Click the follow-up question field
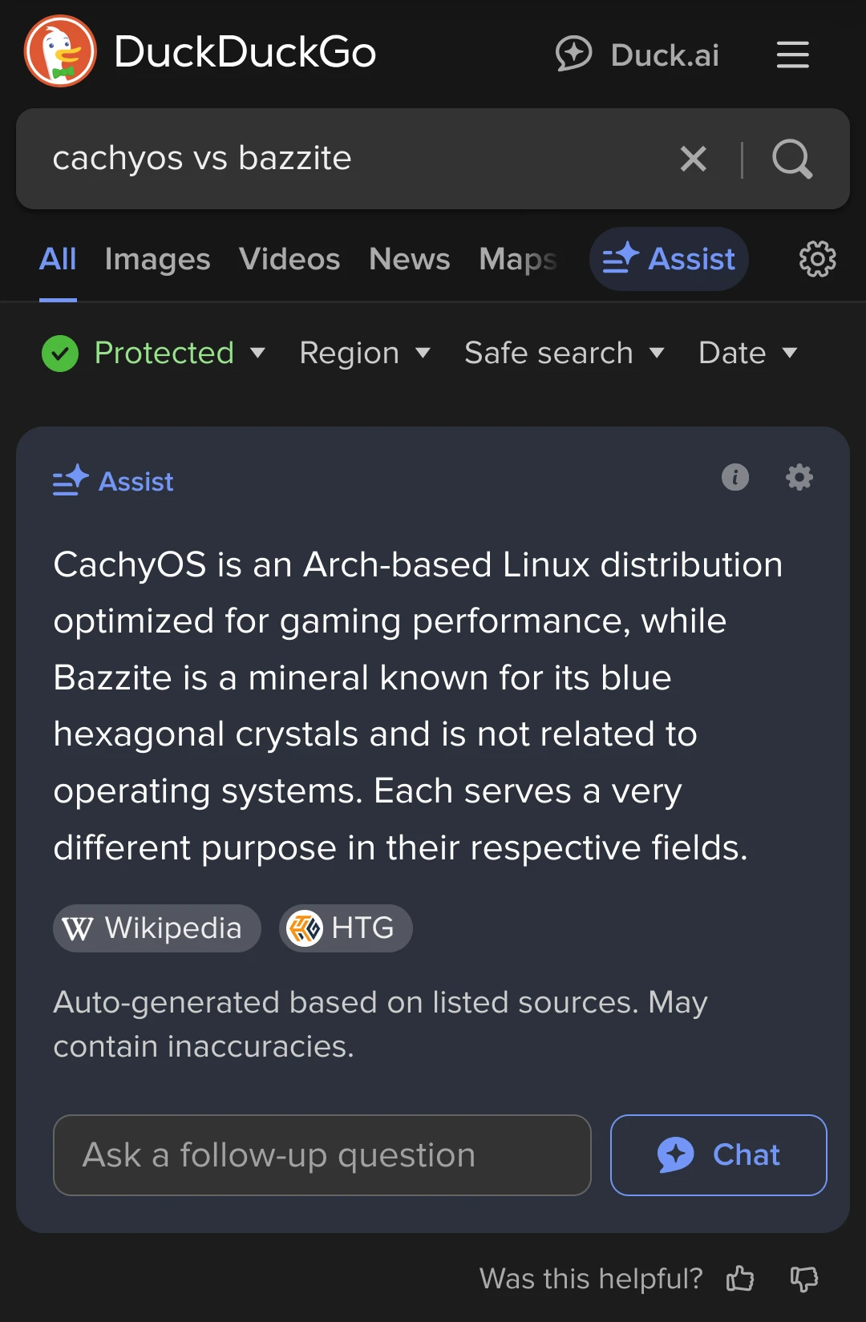The image size is (866, 1322). click(322, 1155)
